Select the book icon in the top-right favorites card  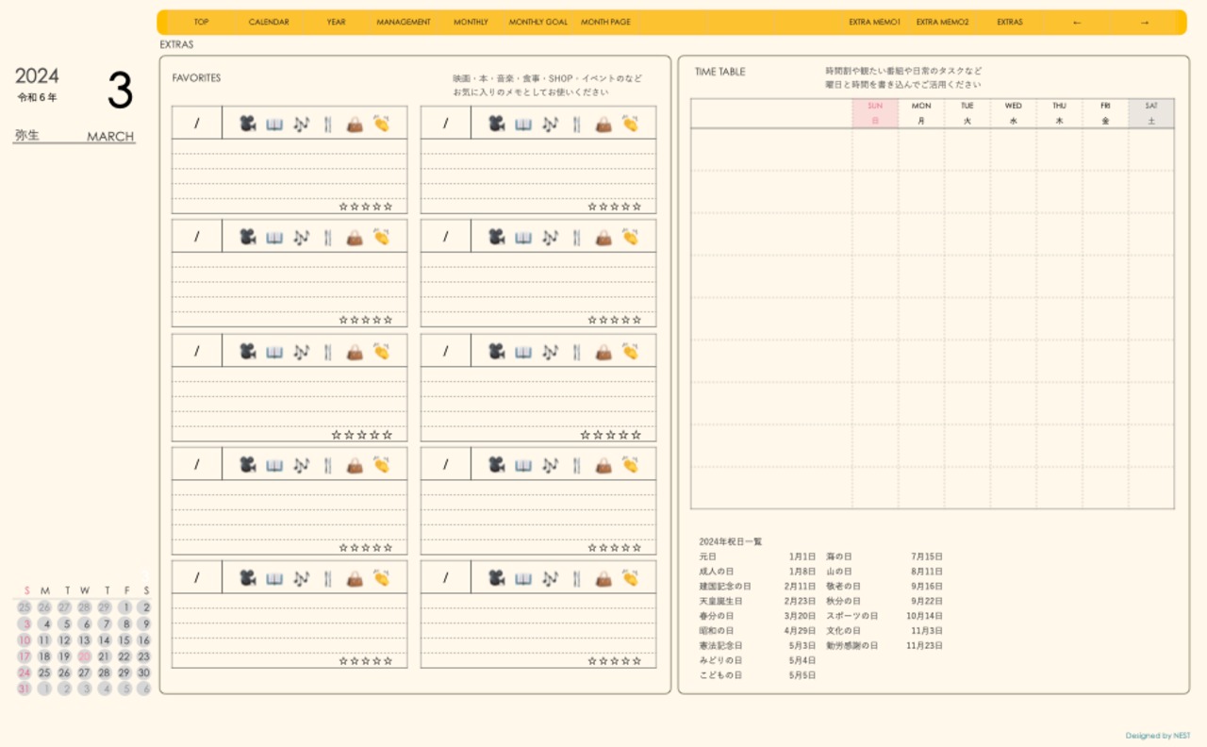[x=523, y=124]
